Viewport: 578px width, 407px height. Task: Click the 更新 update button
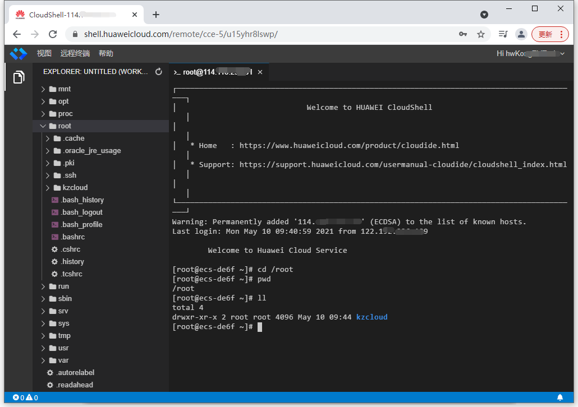pos(550,34)
